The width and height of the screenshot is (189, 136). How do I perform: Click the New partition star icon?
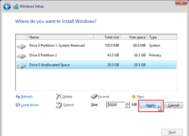tap(134, 97)
